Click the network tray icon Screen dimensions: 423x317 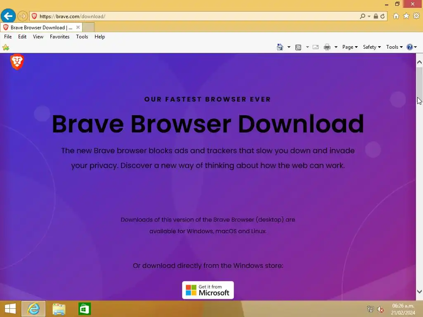tap(371, 309)
